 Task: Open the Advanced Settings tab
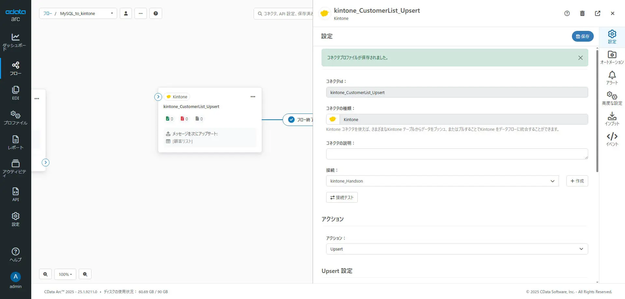click(612, 98)
